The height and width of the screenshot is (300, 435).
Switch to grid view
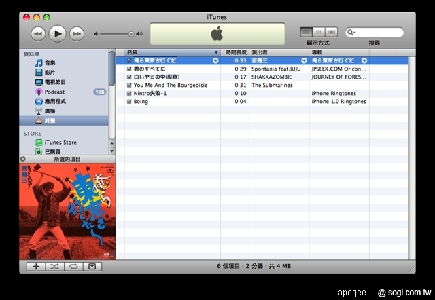pos(319,32)
